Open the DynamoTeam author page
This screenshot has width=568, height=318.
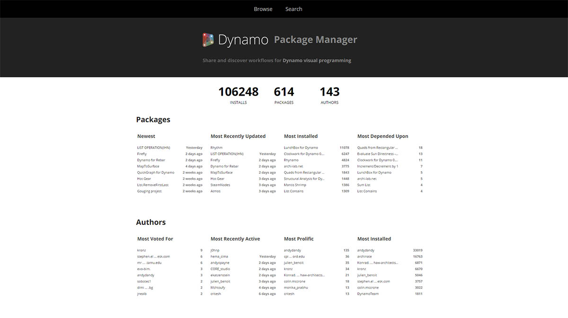coord(368,294)
